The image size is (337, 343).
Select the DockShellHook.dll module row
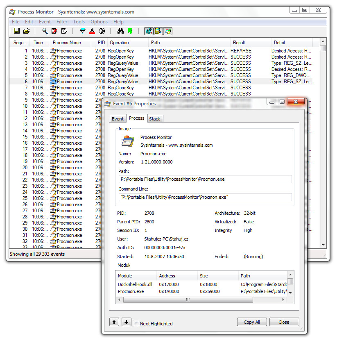(202, 284)
